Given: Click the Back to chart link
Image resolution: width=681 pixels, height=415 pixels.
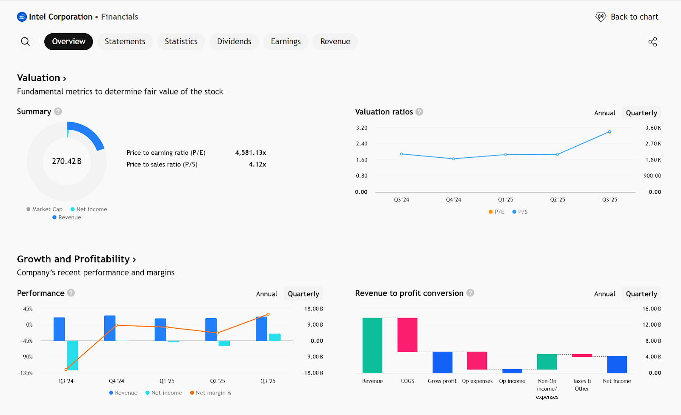Looking at the screenshot, I should (x=634, y=17).
